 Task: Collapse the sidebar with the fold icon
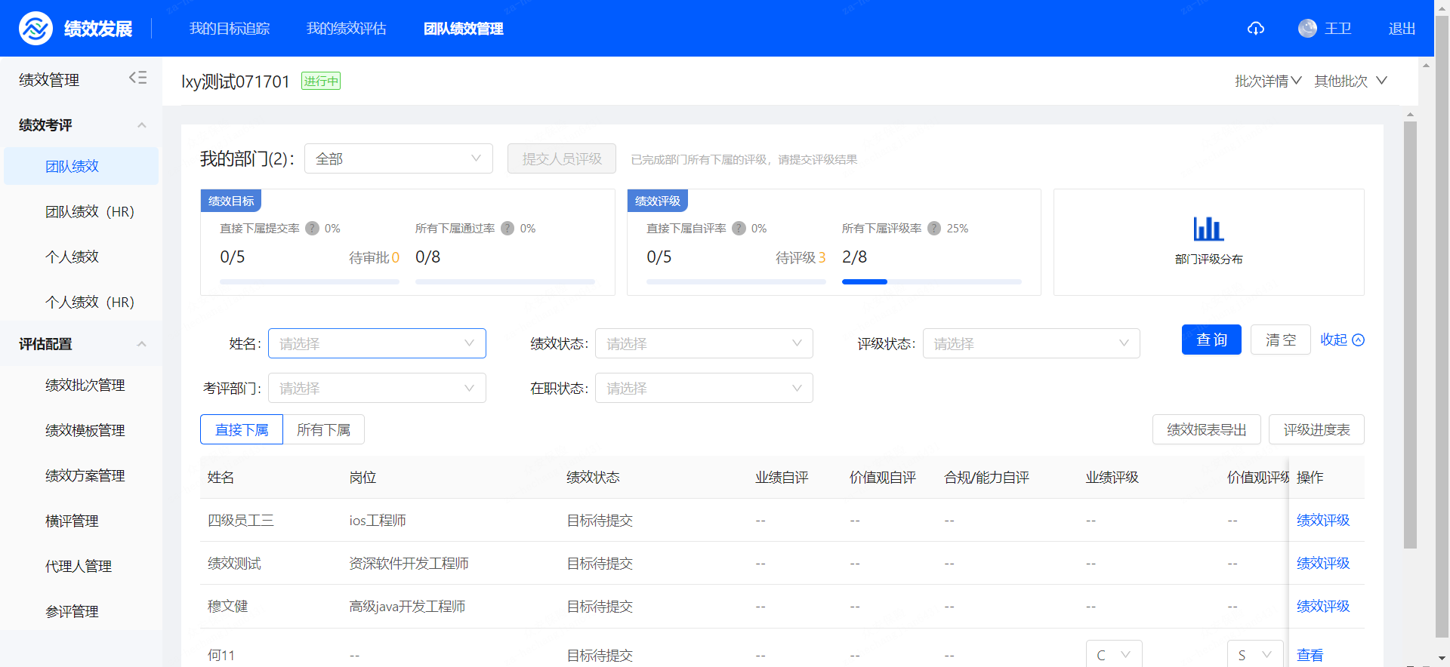pos(137,78)
